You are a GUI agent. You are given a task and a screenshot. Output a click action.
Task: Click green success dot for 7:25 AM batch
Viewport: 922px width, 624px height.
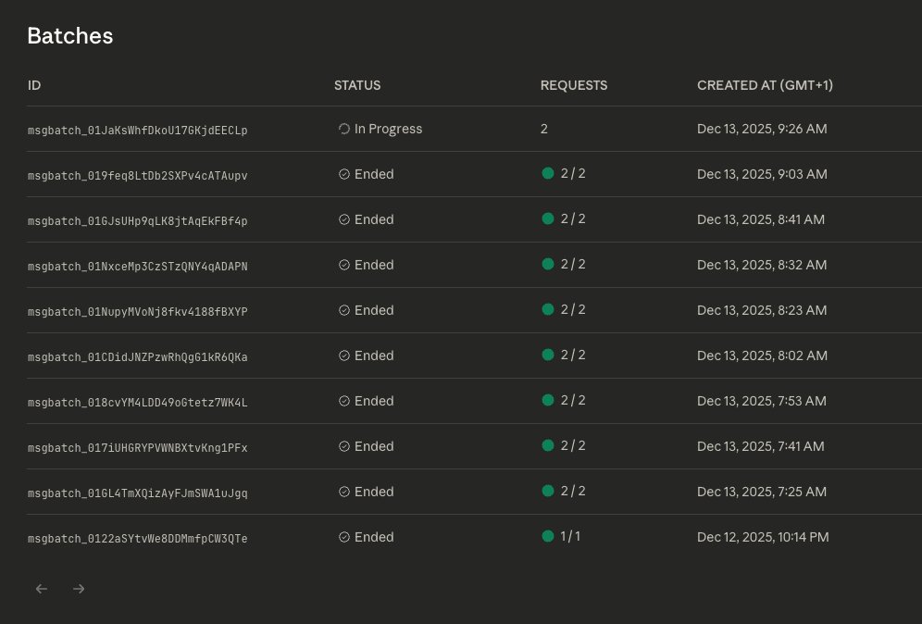click(547, 491)
